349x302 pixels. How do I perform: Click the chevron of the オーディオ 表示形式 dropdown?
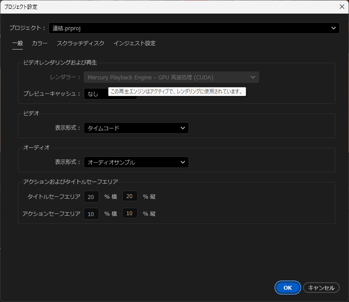(x=183, y=162)
